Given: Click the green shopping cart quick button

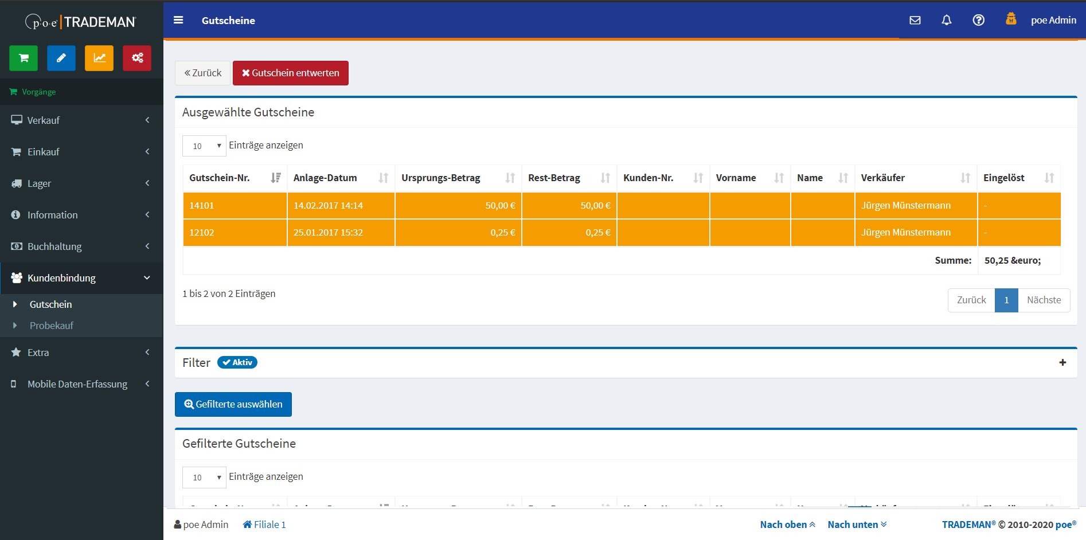Looking at the screenshot, I should click(x=24, y=58).
